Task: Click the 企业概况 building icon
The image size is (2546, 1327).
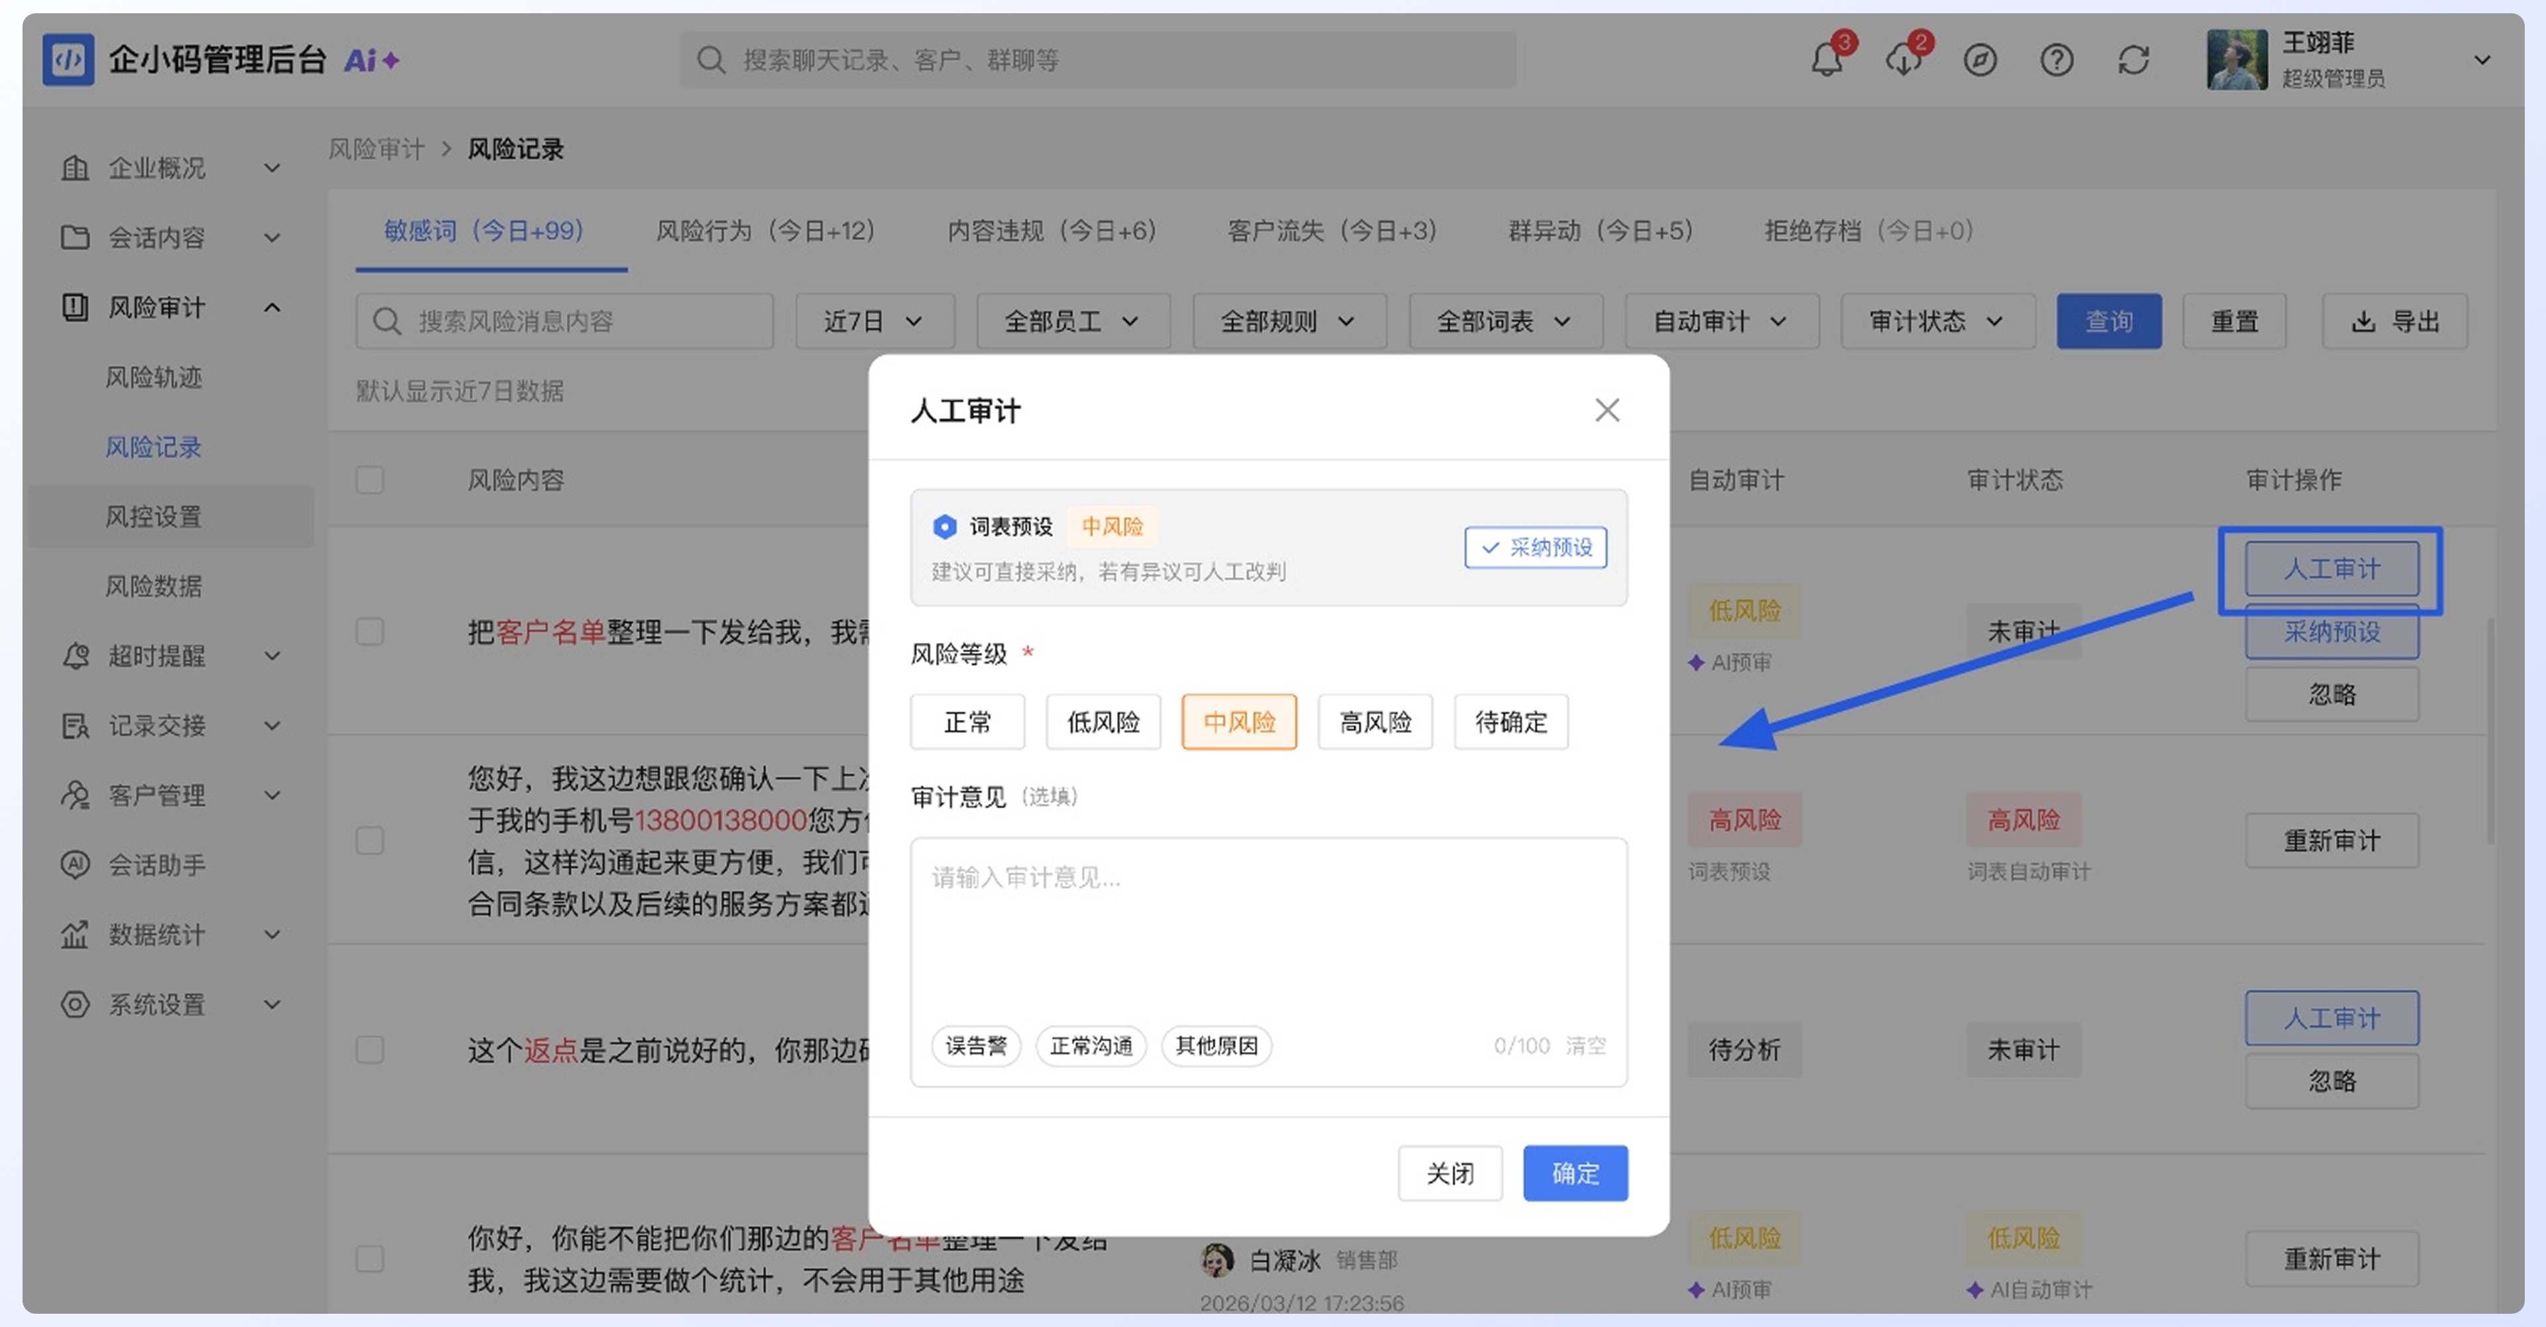Action: [x=75, y=168]
